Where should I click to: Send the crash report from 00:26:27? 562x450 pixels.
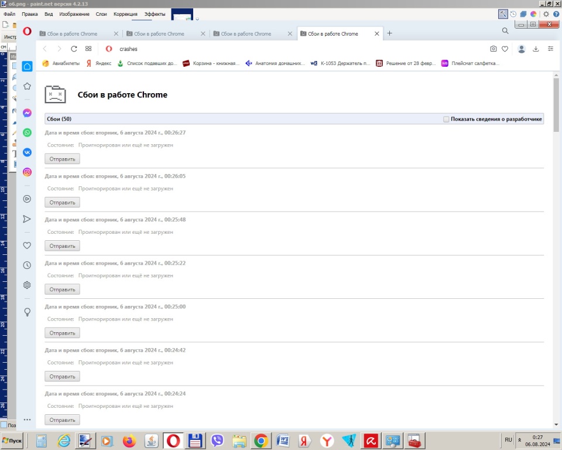(63, 159)
